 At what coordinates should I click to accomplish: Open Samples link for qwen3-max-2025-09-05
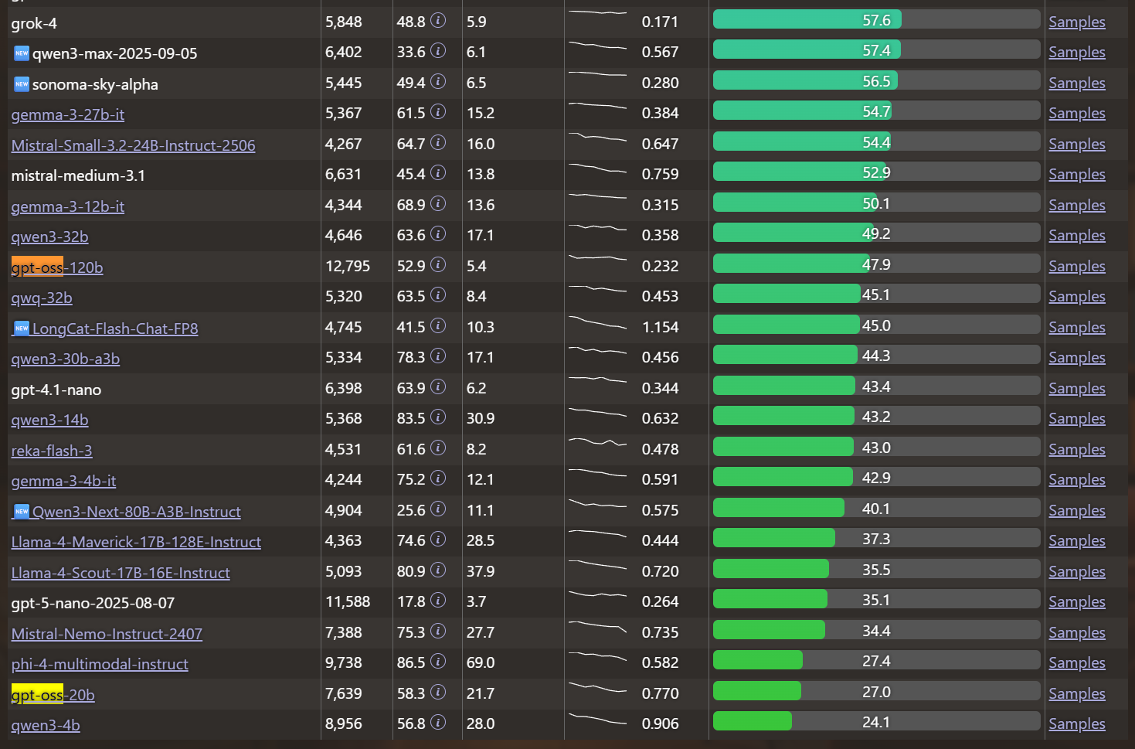pyautogui.click(x=1077, y=52)
